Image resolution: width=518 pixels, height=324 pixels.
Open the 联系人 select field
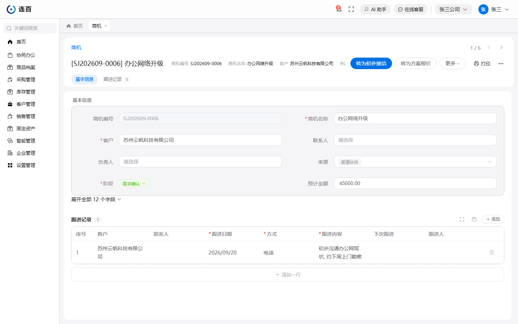(415, 140)
